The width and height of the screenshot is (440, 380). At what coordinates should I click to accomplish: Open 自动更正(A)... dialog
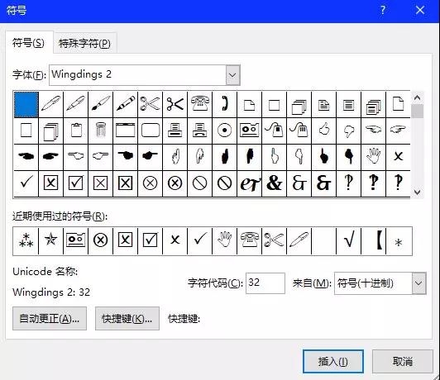pos(50,319)
